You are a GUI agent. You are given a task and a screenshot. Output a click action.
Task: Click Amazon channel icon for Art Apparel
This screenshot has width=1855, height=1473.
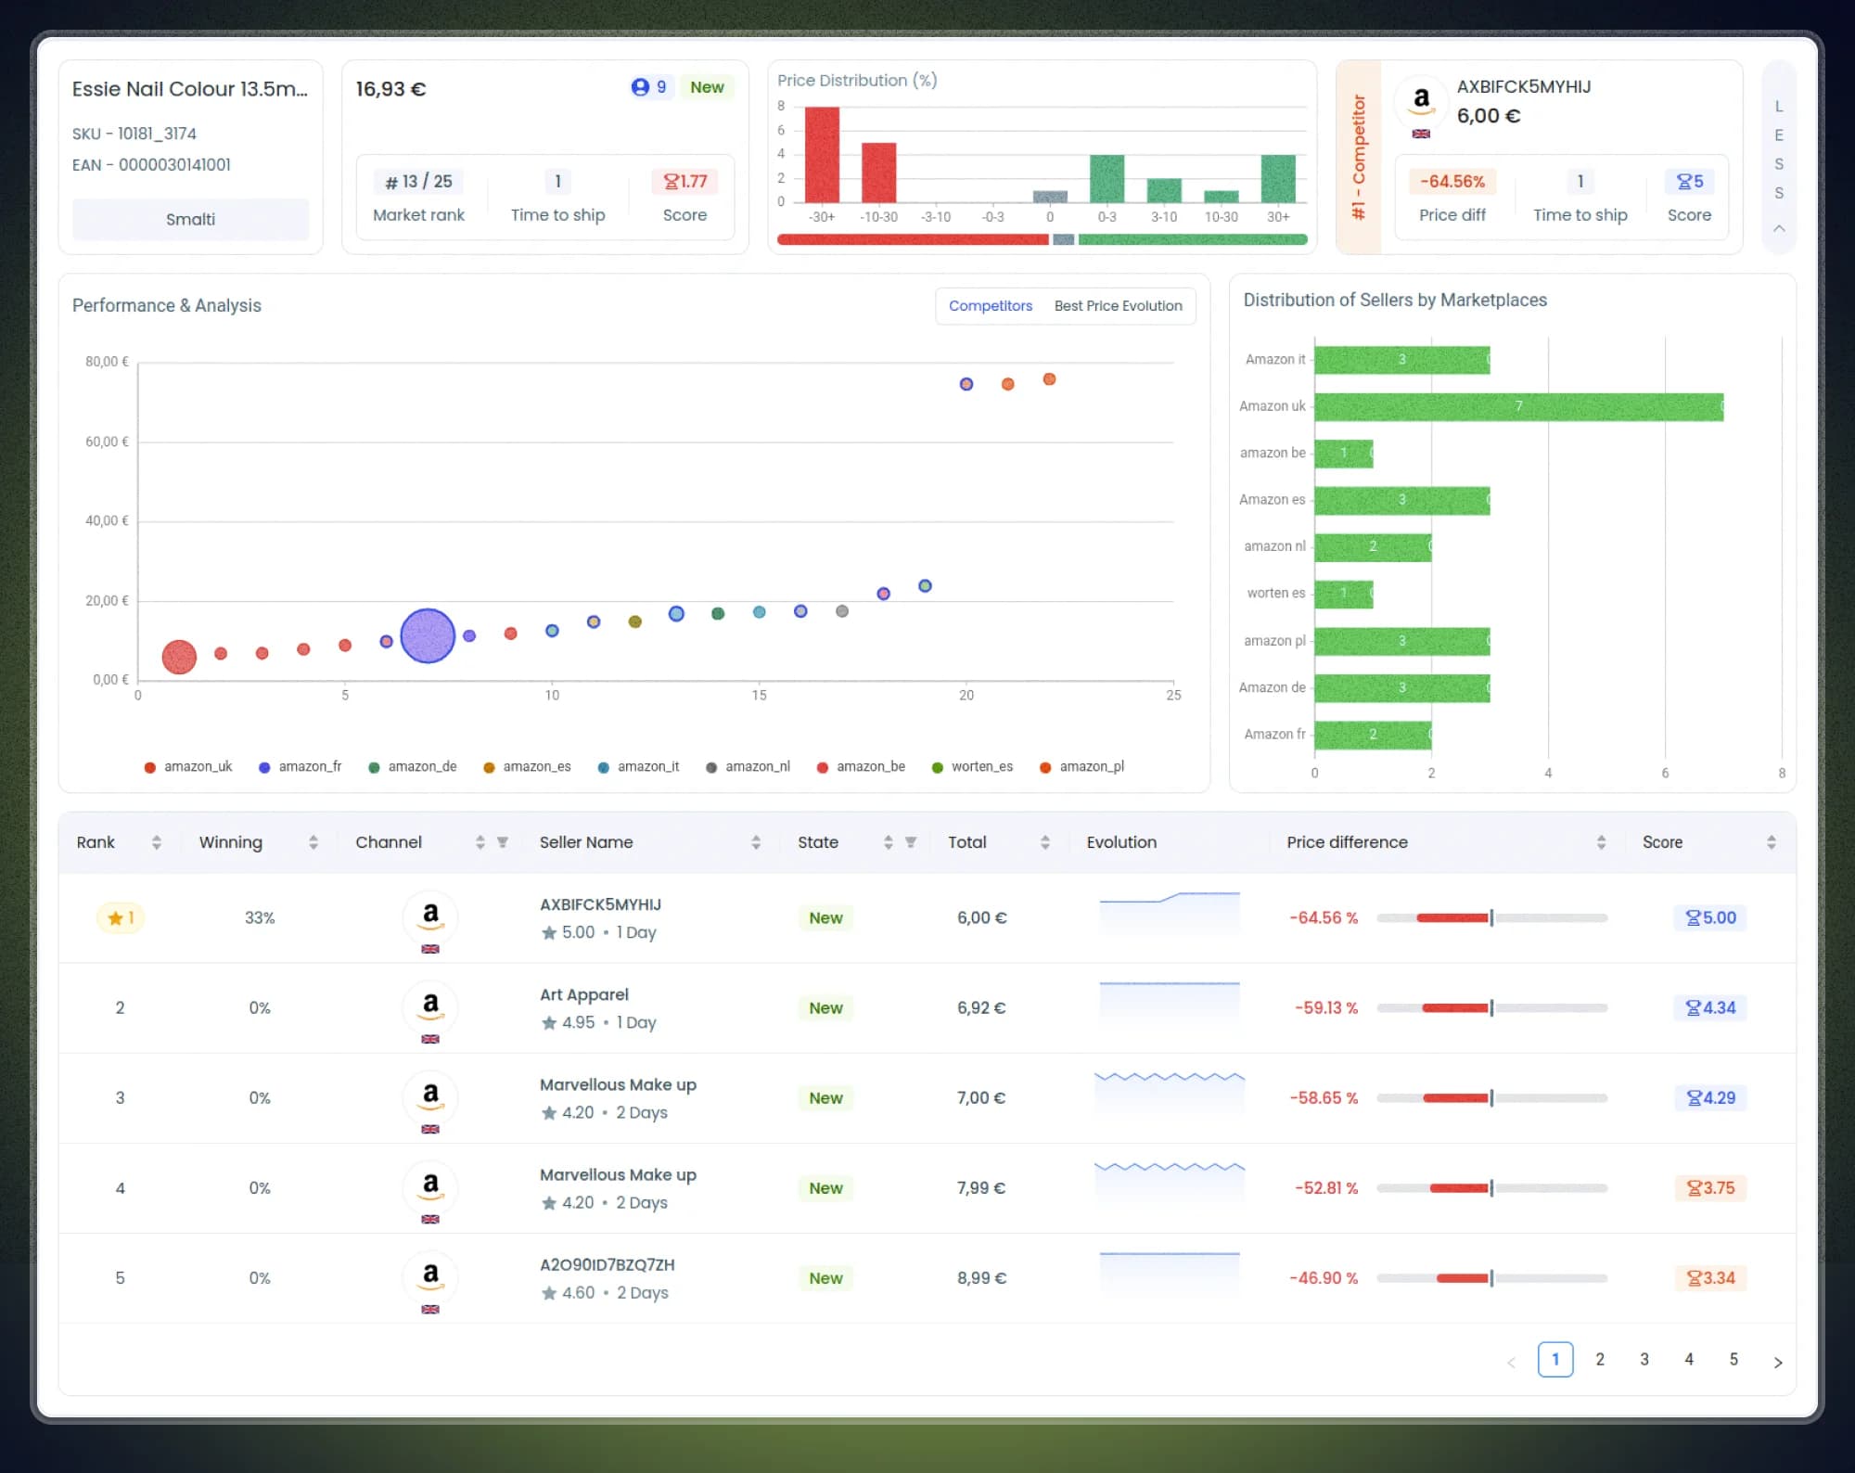430,1005
